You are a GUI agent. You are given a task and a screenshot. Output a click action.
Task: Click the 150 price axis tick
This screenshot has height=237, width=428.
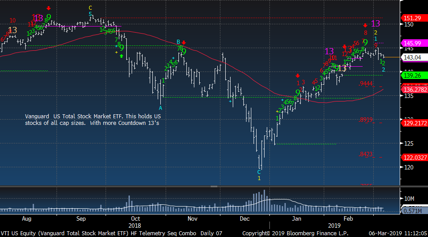(x=409, y=25)
